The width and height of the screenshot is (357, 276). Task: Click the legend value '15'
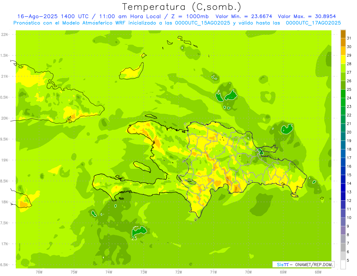click(x=349, y=175)
